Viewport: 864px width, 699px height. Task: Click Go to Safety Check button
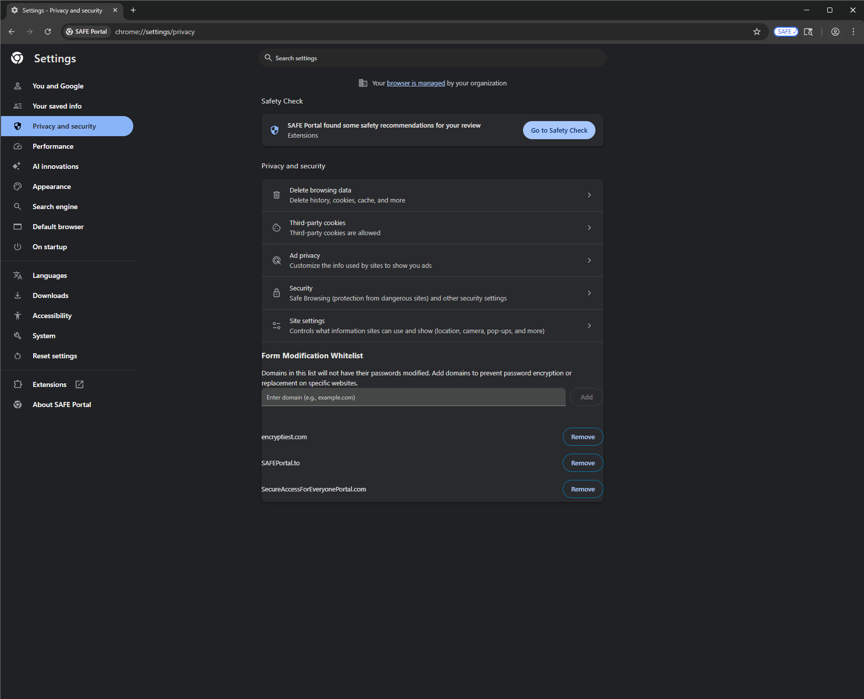[559, 130]
